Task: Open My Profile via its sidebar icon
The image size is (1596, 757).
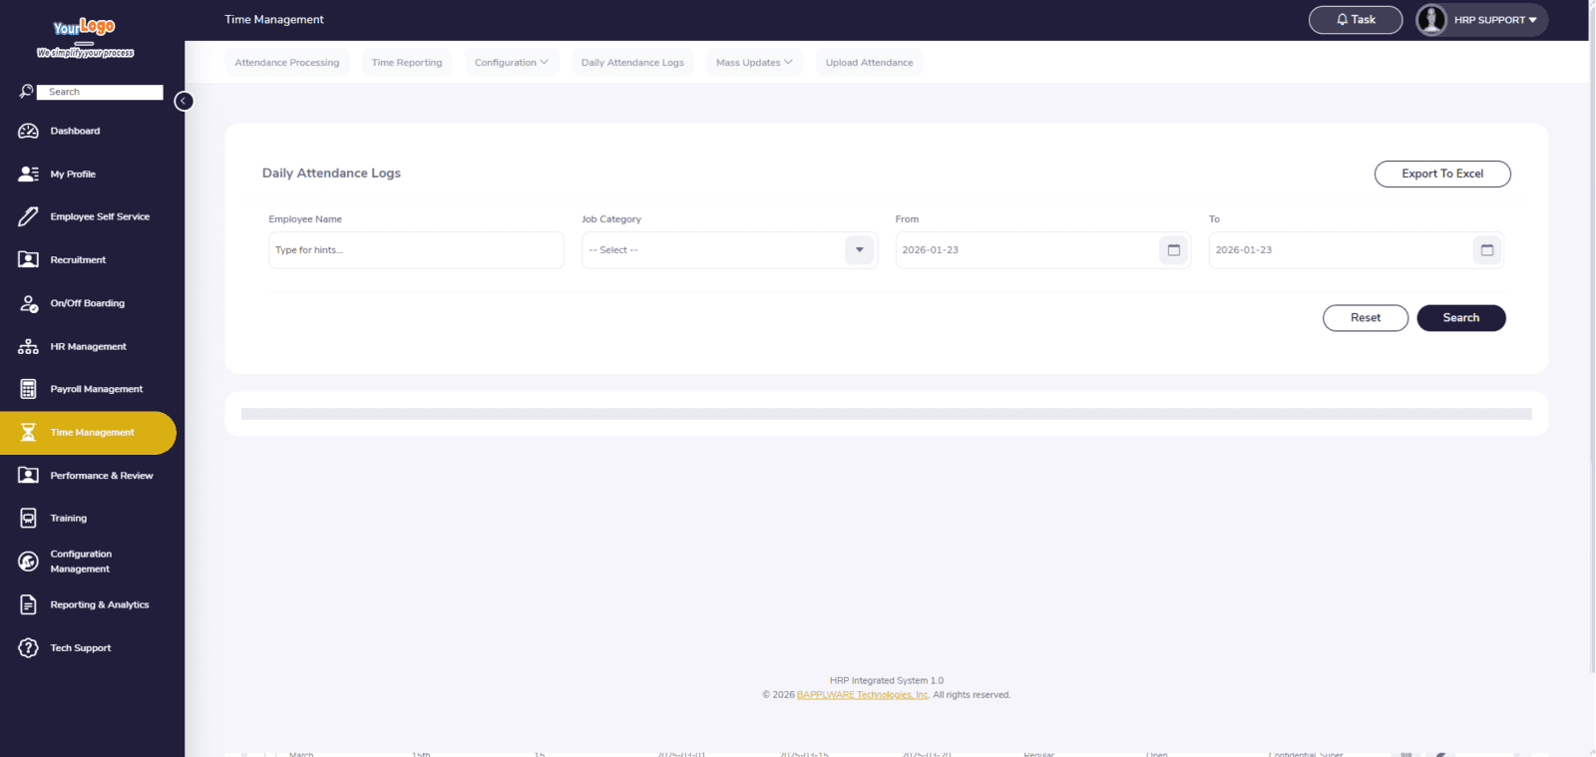Action: pos(28,174)
